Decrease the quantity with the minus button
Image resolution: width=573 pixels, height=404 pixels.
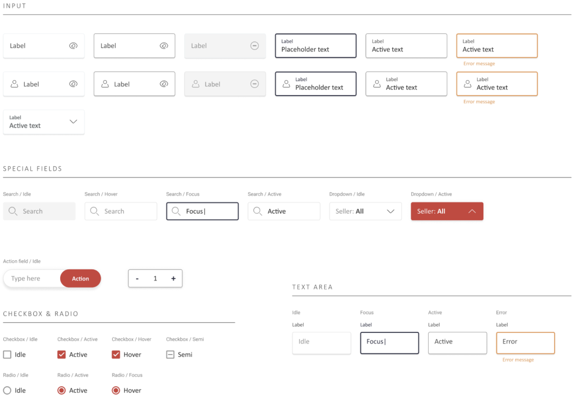[x=137, y=279]
